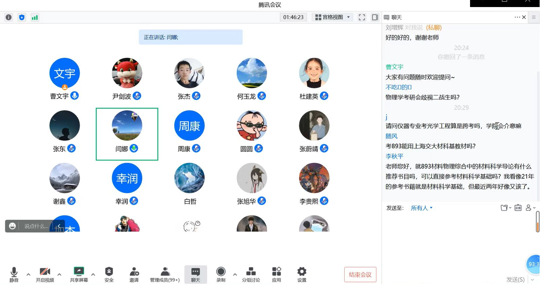Open the send-to recipient dropdown (所有人)
Image resolution: width=541 pixels, height=285 pixels.
tap(422, 208)
